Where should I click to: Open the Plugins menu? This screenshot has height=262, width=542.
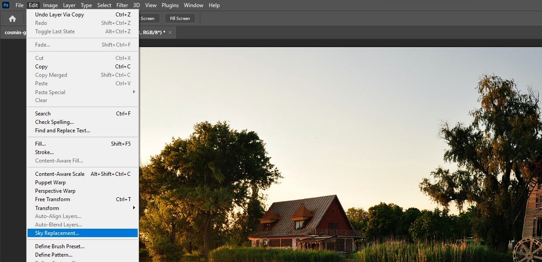[170, 5]
